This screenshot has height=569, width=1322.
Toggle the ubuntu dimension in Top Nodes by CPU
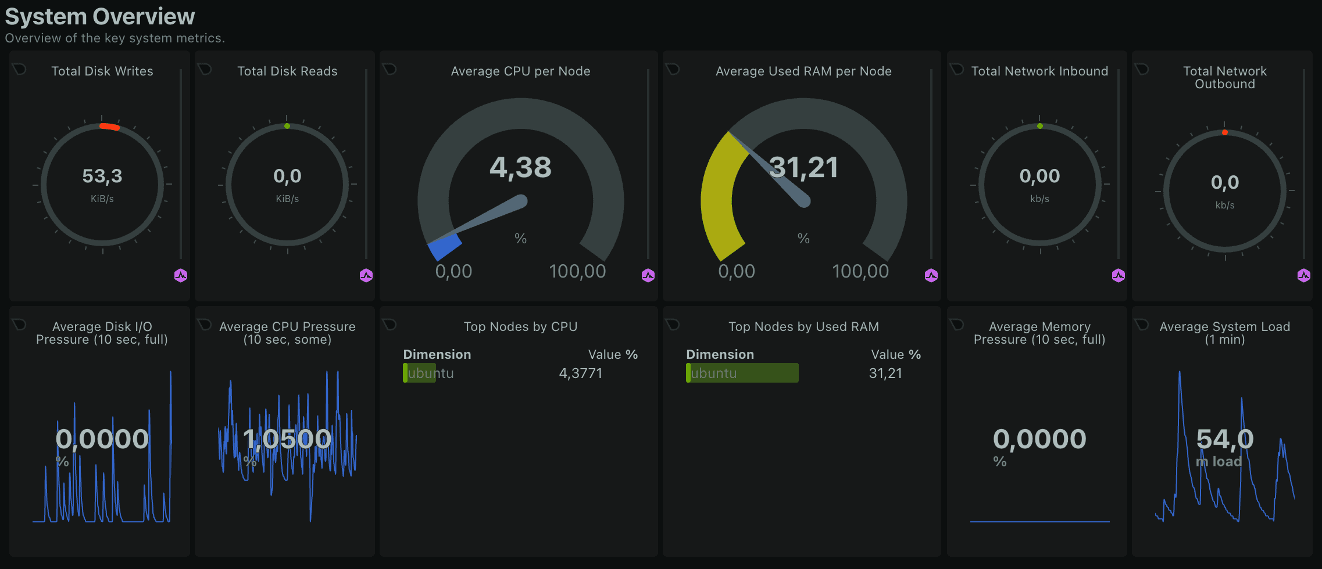click(429, 372)
